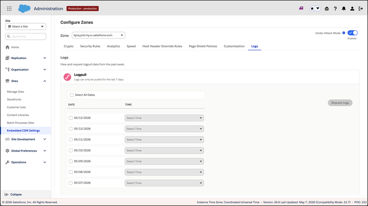Click the Trailhead mountain icon

click(x=327, y=9)
